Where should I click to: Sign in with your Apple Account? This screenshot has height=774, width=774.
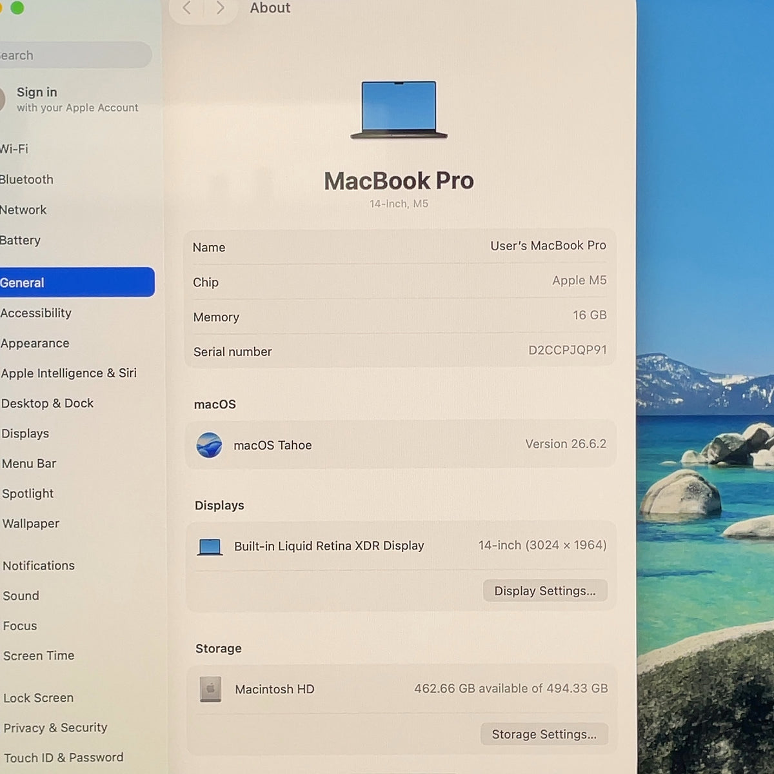click(x=70, y=99)
